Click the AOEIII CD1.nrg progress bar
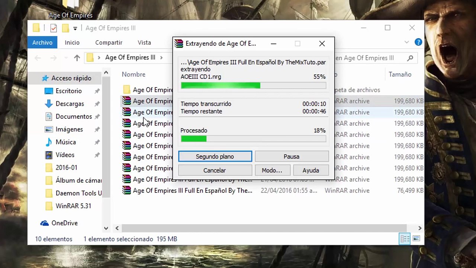This screenshot has width=476, height=268. point(253,86)
